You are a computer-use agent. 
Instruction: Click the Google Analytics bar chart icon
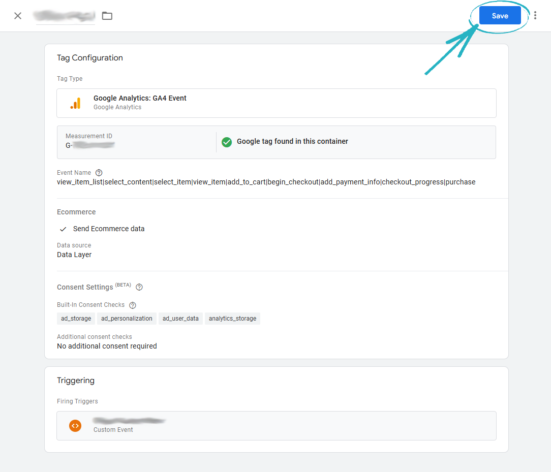click(75, 103)
